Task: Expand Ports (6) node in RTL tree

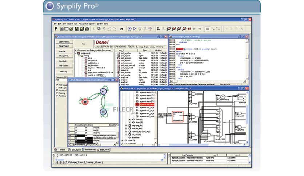Action: click(x=130, y=120)
